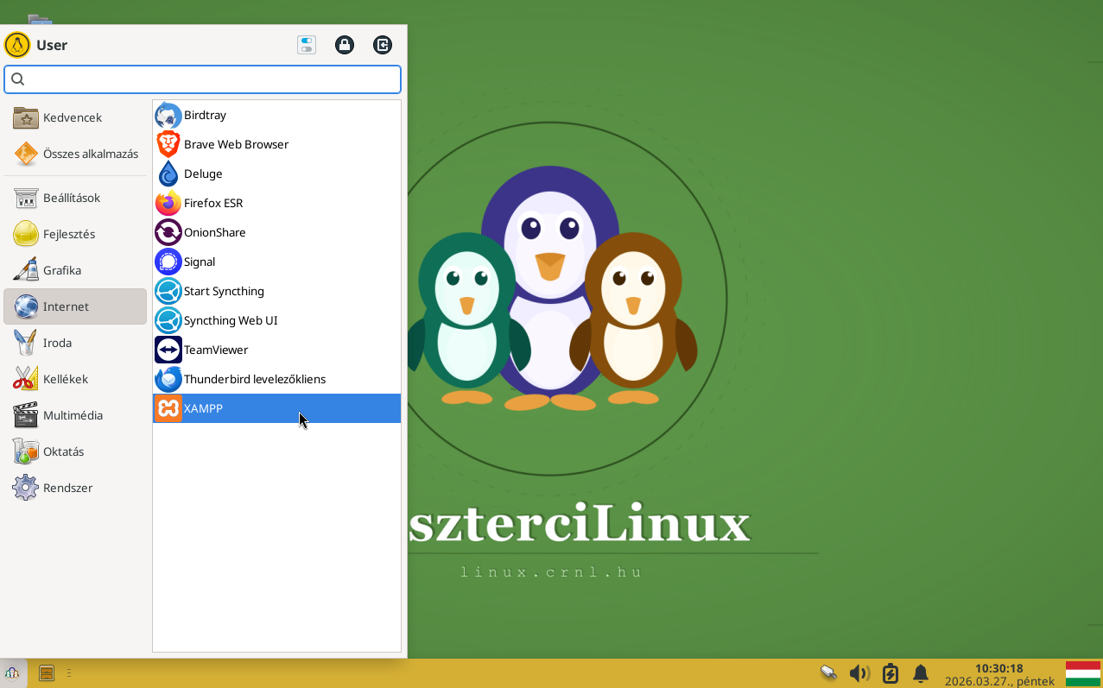Click inside the menu search field
This screenshot has height=688, width=1103.
click(x=202, y=79)
